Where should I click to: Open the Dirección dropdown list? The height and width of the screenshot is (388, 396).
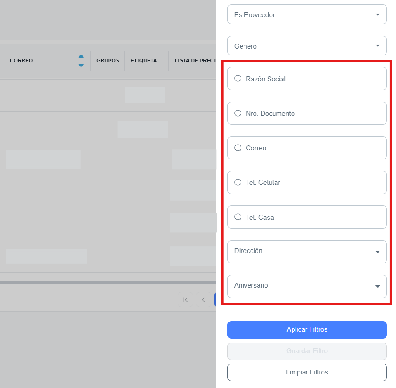tap(307, 252)
